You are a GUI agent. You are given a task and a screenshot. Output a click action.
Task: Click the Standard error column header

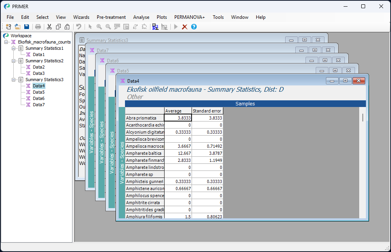point(207,111)
